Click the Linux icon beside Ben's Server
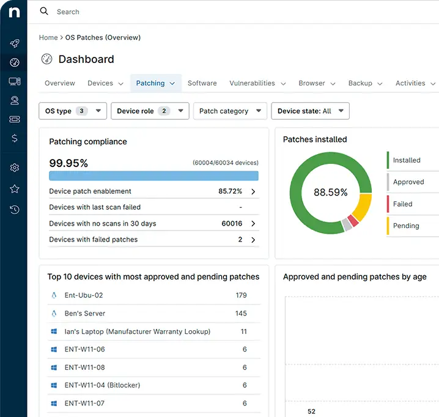 [x=54, y=314]
